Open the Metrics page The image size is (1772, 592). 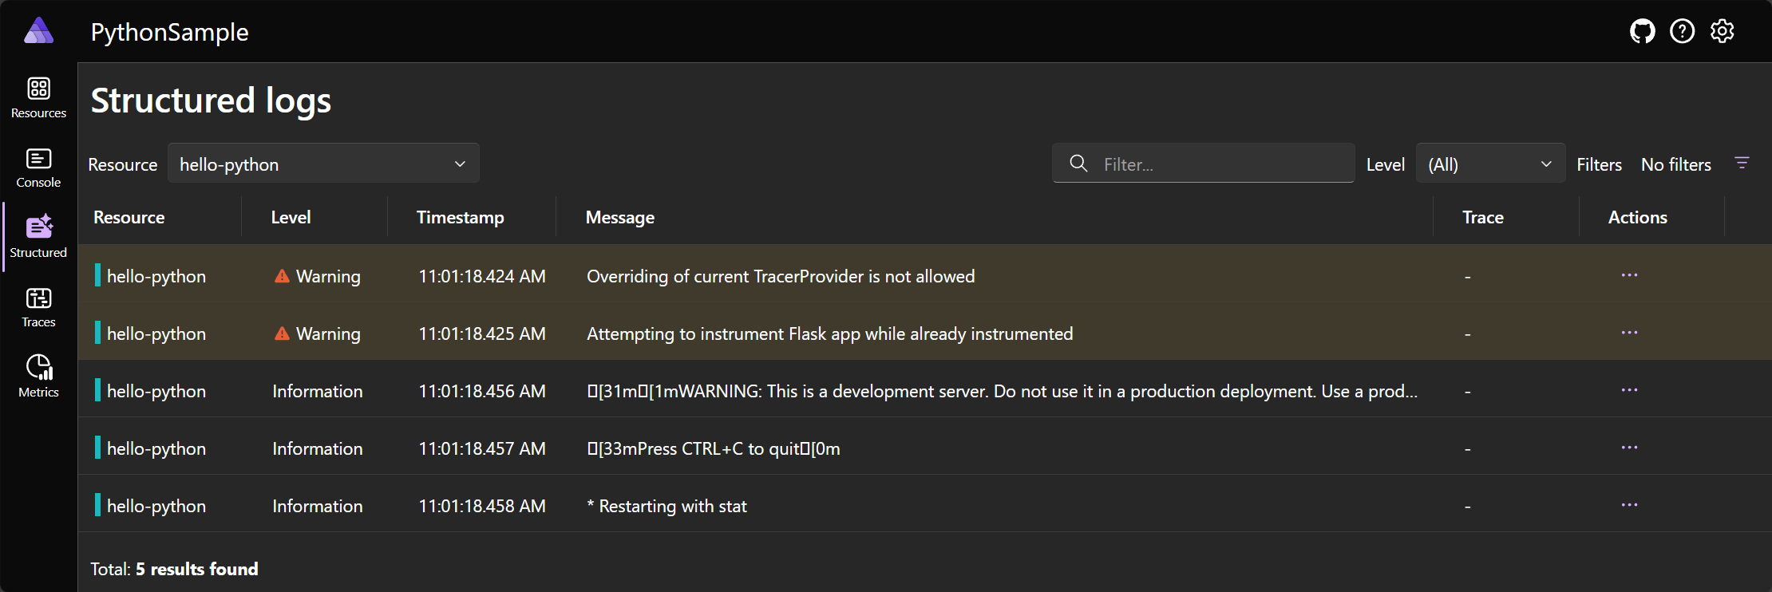(38, 377)
